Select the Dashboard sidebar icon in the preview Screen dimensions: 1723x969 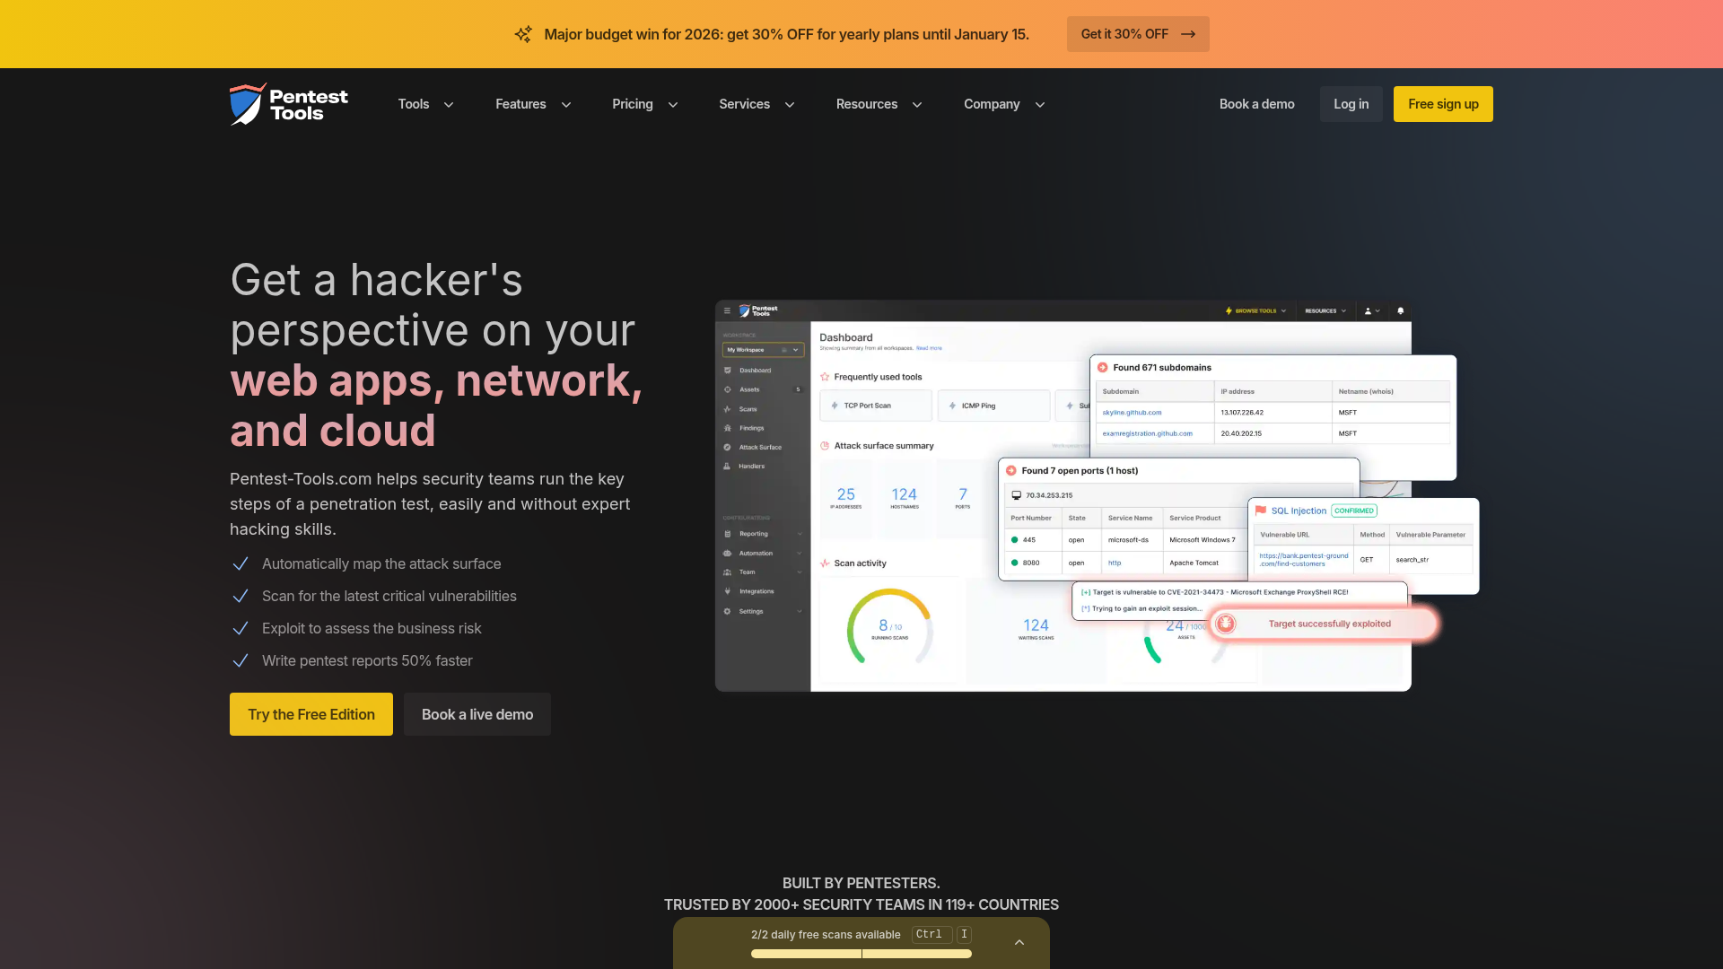coord(727,370)
